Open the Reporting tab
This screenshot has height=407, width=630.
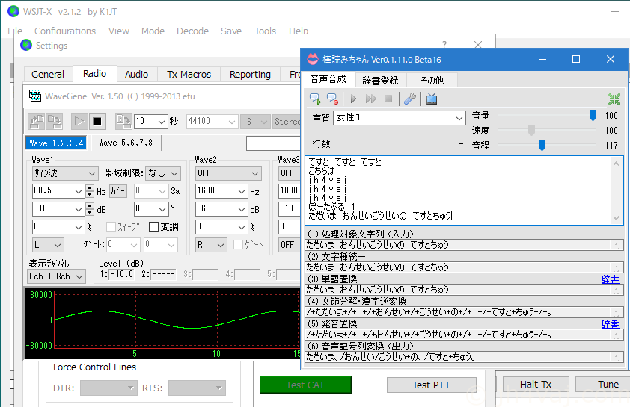[251, 75]
